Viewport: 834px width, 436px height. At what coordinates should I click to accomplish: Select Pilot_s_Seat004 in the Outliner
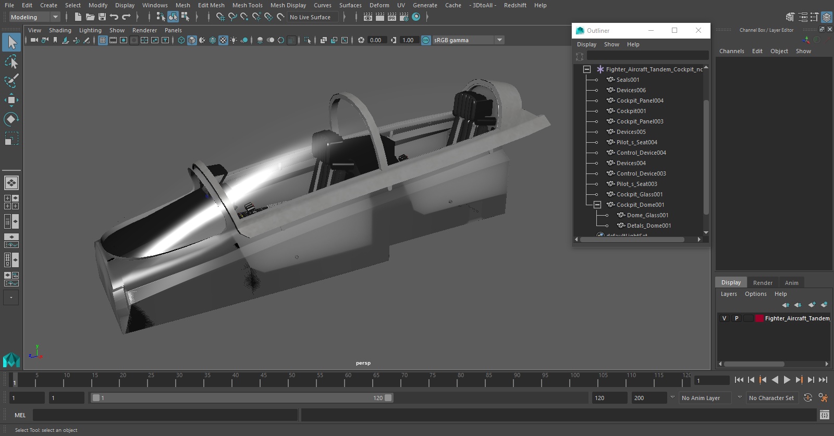tap(636, 142)
